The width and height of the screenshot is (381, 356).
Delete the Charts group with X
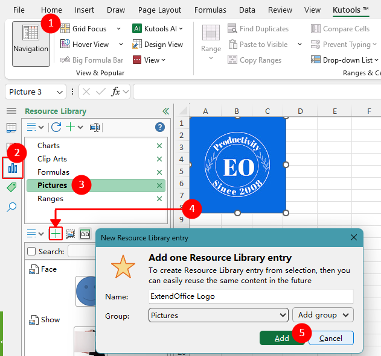(159, 146)
